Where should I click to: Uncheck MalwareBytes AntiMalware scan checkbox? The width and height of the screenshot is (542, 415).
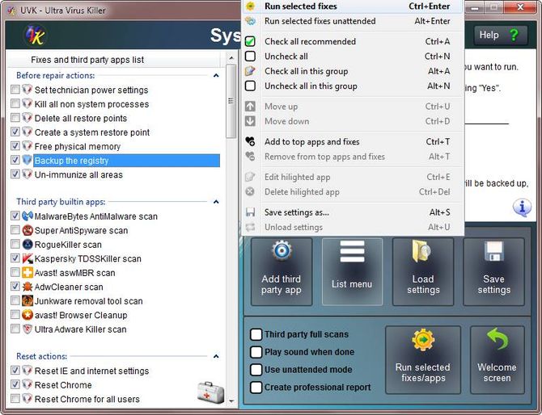15,216
